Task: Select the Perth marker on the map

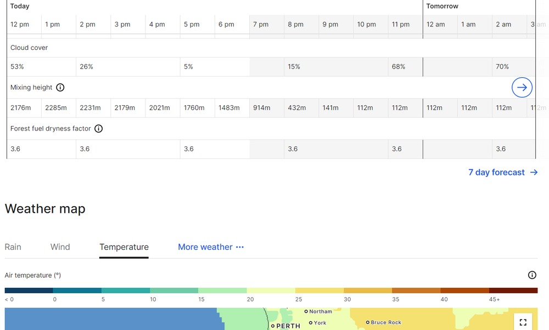Action: 273,326
